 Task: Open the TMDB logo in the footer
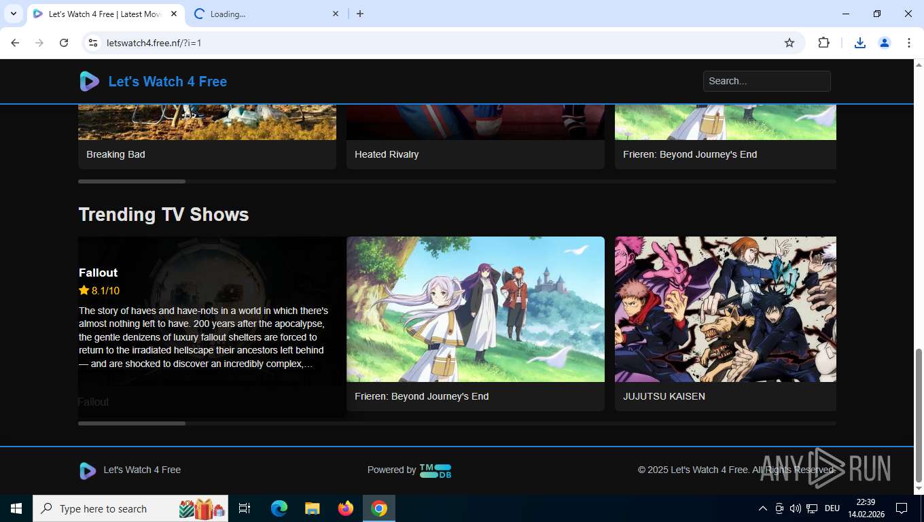coord(436,470)
